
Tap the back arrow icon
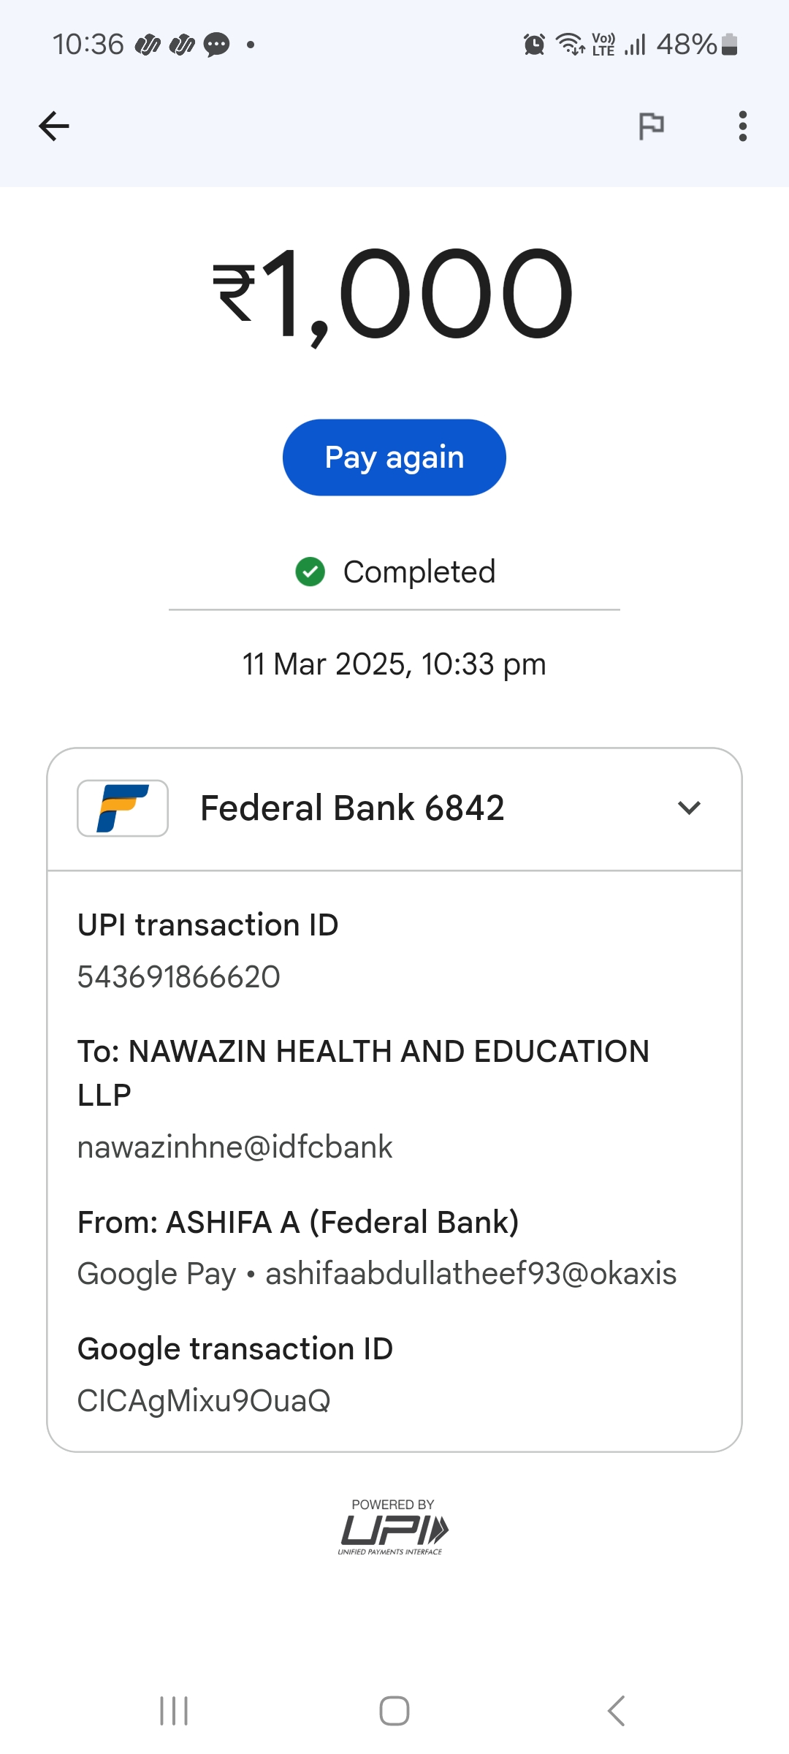(x=54, y=126)
